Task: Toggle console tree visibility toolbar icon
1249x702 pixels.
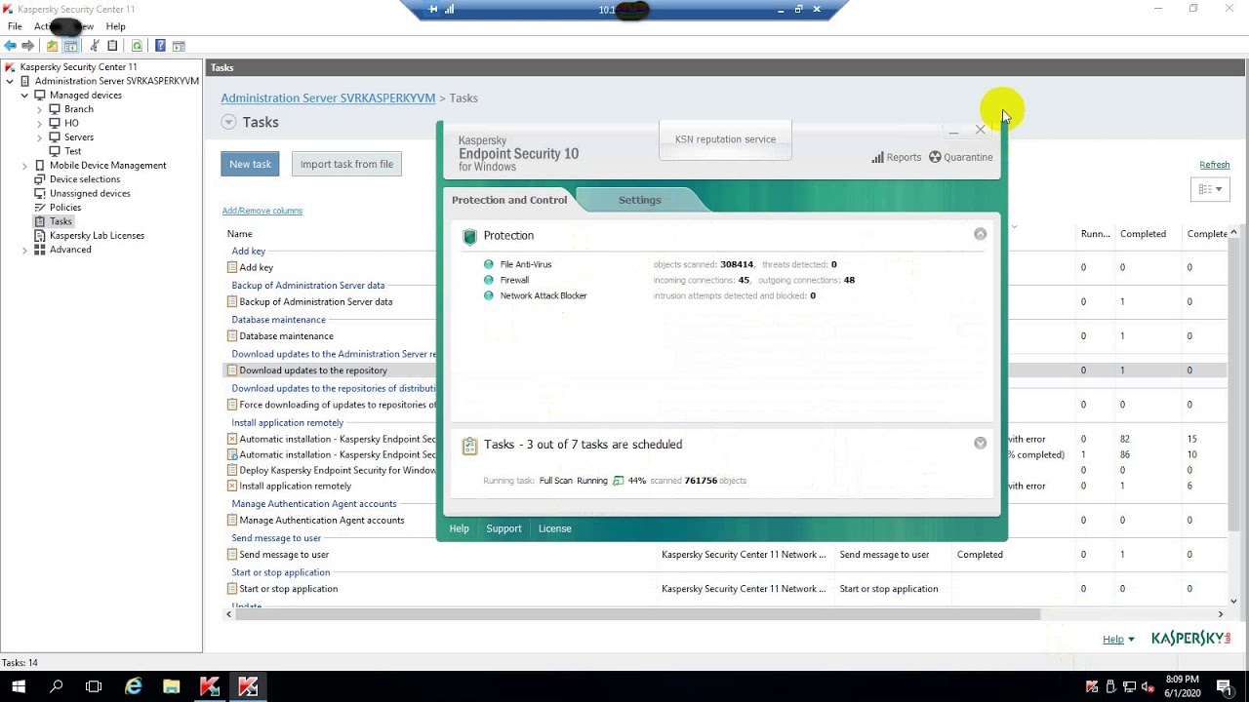Action: (x=70, y=46)
